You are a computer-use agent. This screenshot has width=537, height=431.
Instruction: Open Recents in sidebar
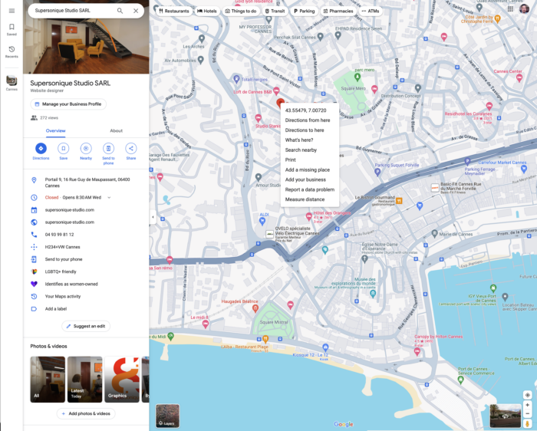click(x=12, y=51)
